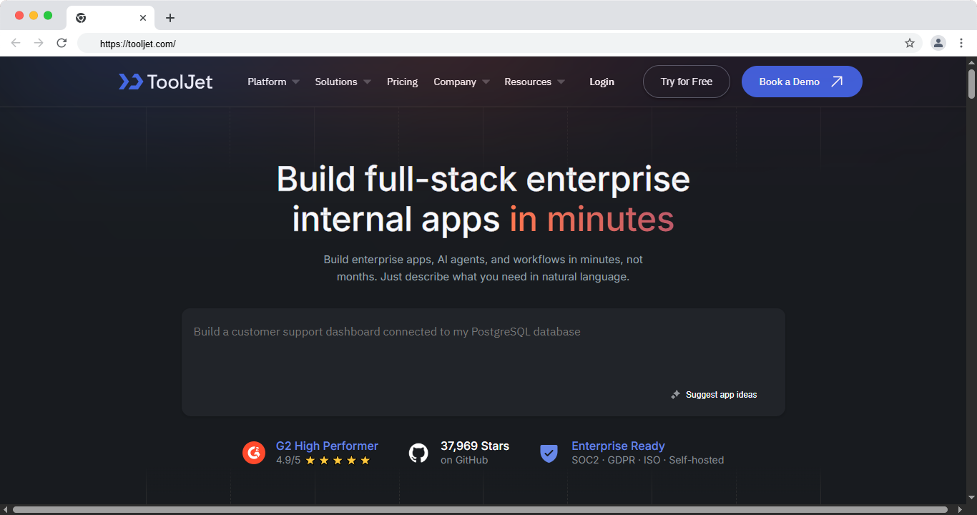Click the 'on GitHub' text

pyautogui.click(x=464, y=460)
